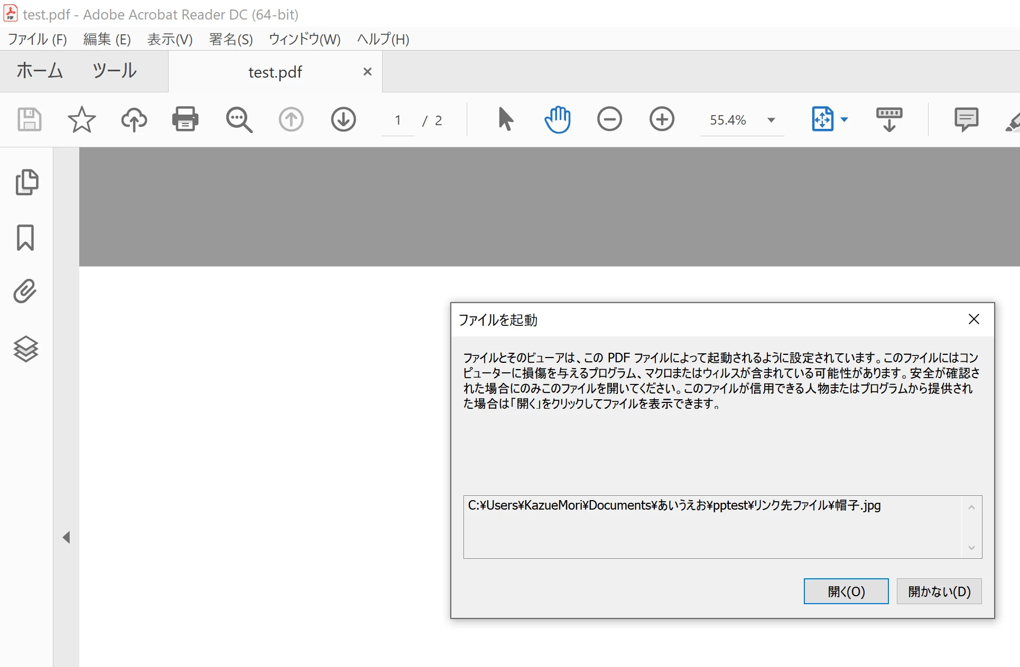1020x667 pixels.
Task: Click the 開かない(D) button
Action: pos(939,591)
